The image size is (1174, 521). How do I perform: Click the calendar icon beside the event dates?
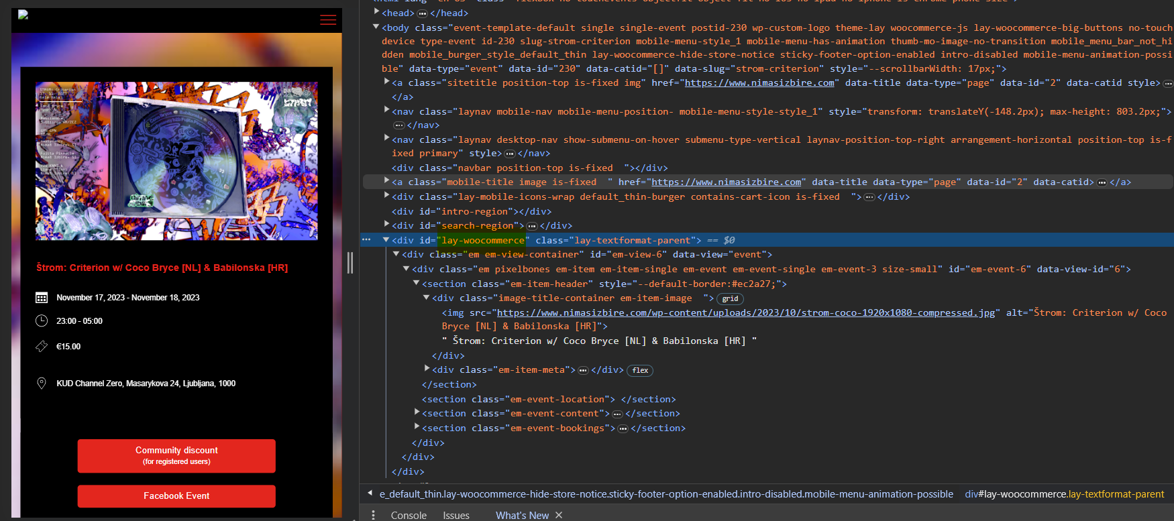(42, 298)
